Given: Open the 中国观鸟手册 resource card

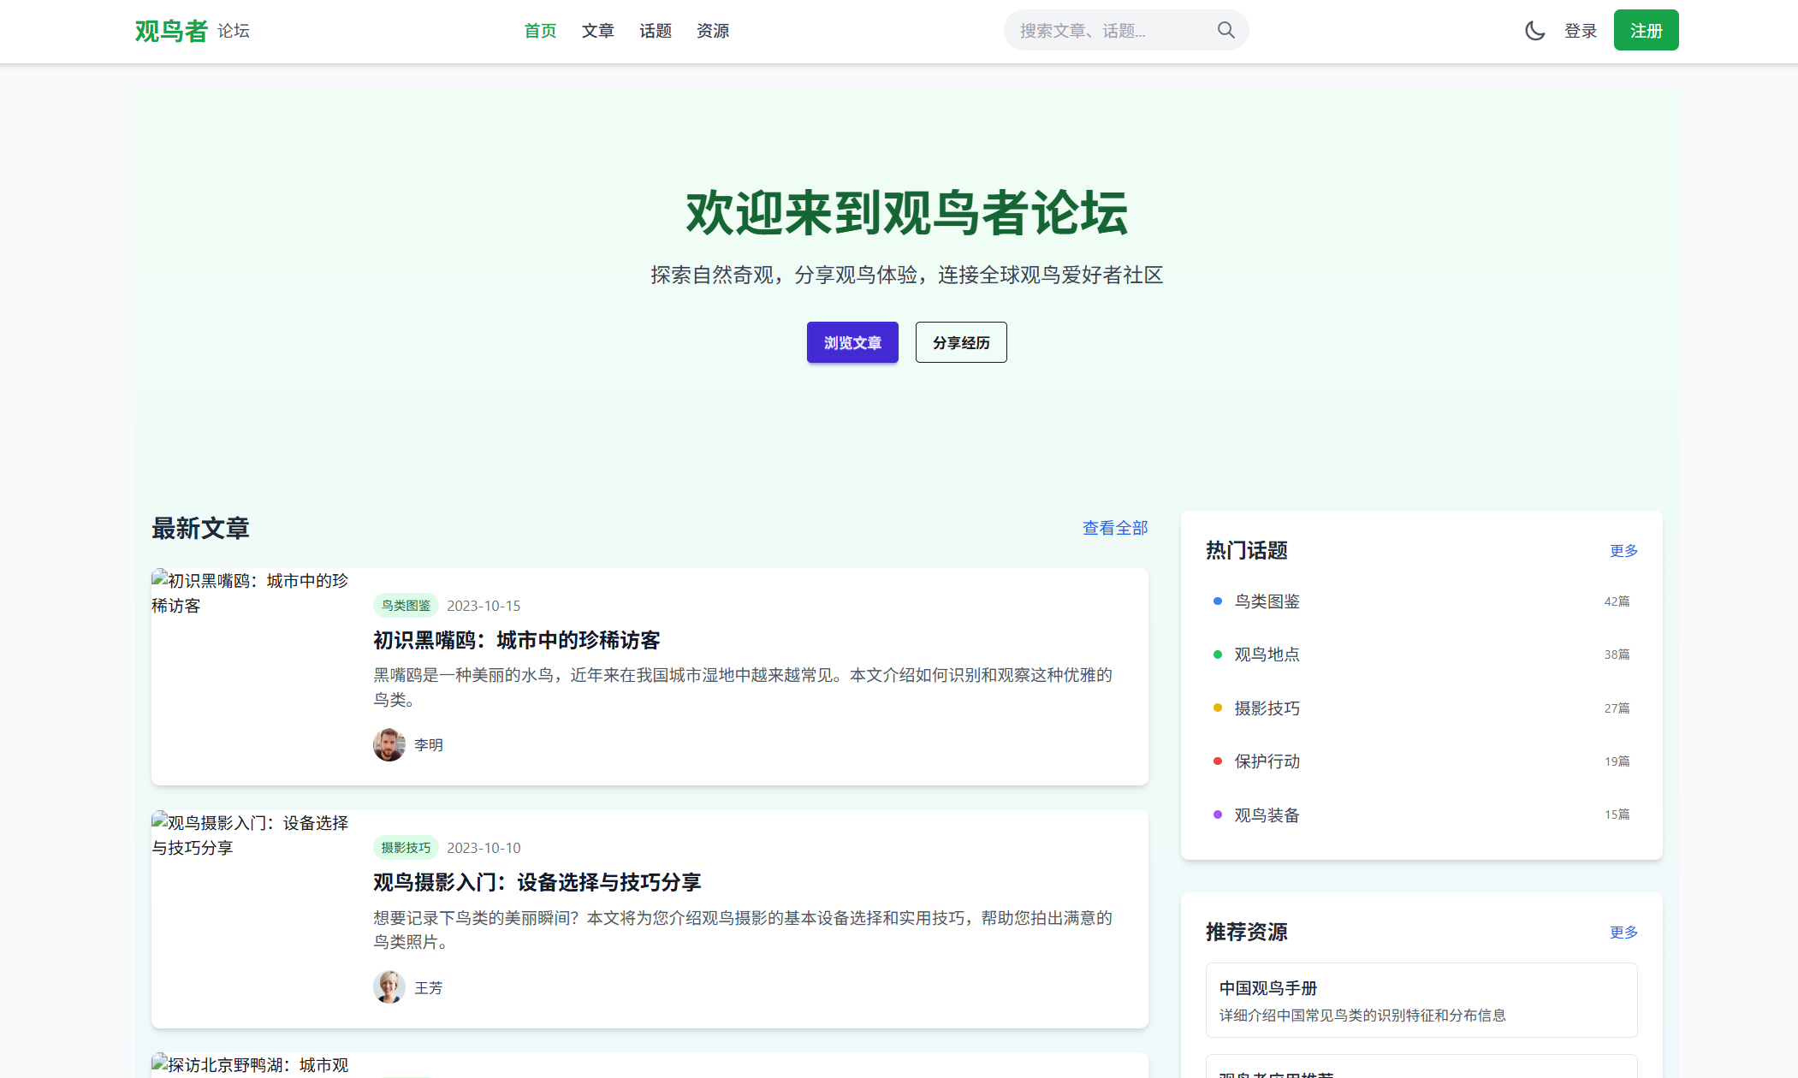Looking at the screenshot, I should pyautogui.click(x=1421, y=999).
